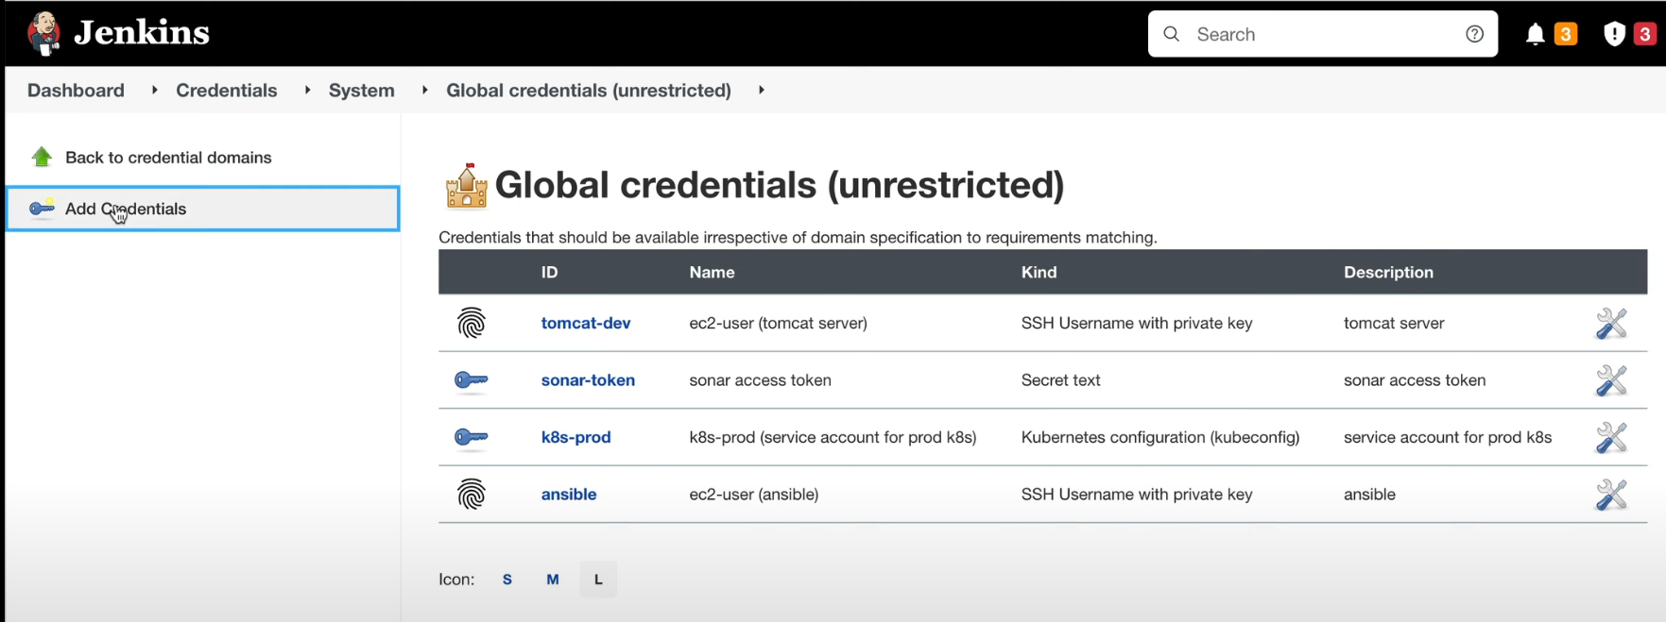Expand the Dashboard breadcrumb arrow menu
Image resolution: width=1666 pixels, height=622 pixels.
(155, 91)
